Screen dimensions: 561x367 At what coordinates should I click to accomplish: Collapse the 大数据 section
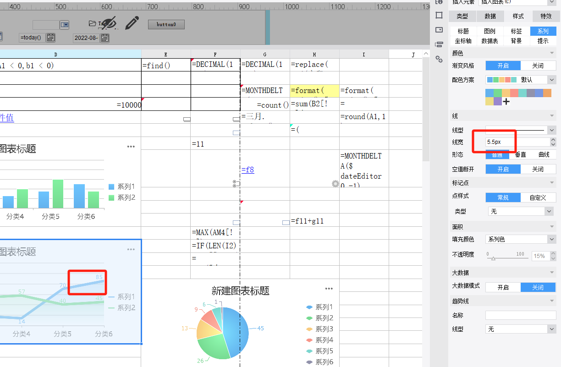click(551, 273)
